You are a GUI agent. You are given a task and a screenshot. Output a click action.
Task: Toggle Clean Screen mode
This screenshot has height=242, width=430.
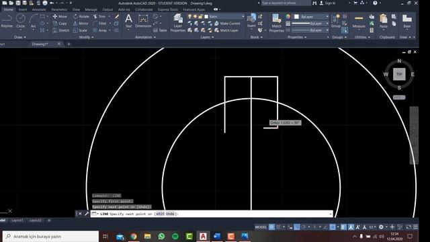pos(408,227)
